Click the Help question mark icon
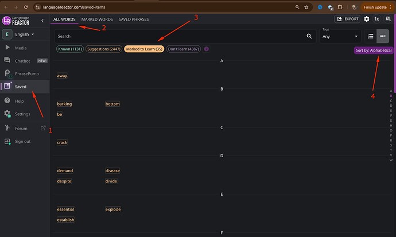396x237 pixels. coord(7,100)
